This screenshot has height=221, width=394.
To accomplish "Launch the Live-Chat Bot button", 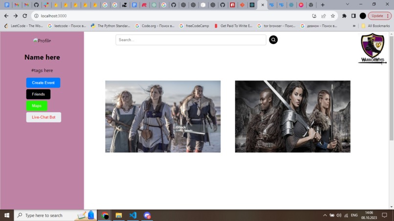I will 44,117.
